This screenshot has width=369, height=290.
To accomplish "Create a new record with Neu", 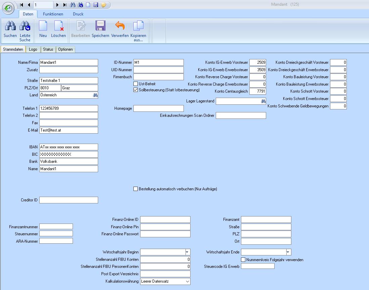I will tap(43, 27).
